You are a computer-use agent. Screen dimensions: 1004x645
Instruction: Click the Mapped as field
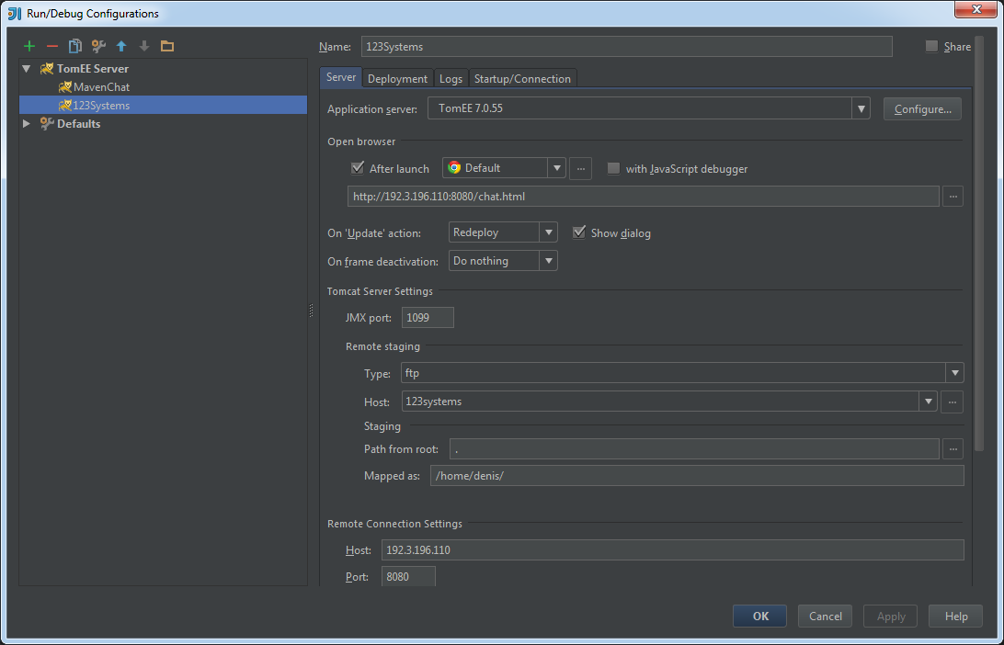click(697, 476)
